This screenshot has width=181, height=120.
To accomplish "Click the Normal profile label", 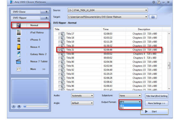I will (x=34, y=25).
